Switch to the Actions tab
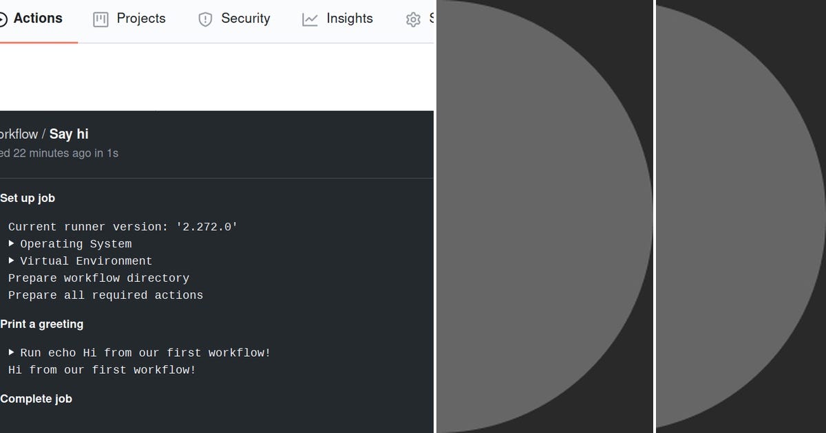This screenshot has height=433, width=826. [x=39, y=19]
